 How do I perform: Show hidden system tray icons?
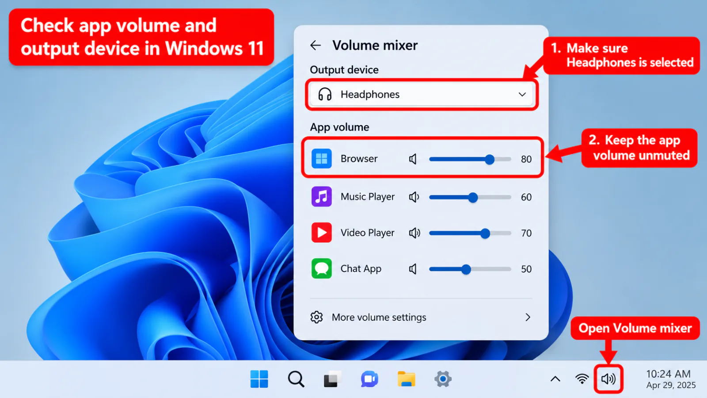(555, 379)
